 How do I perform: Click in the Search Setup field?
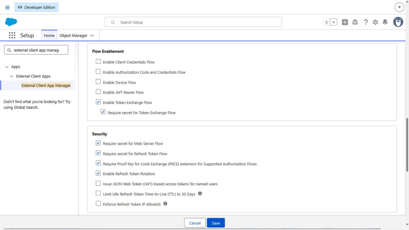(193, 22)
